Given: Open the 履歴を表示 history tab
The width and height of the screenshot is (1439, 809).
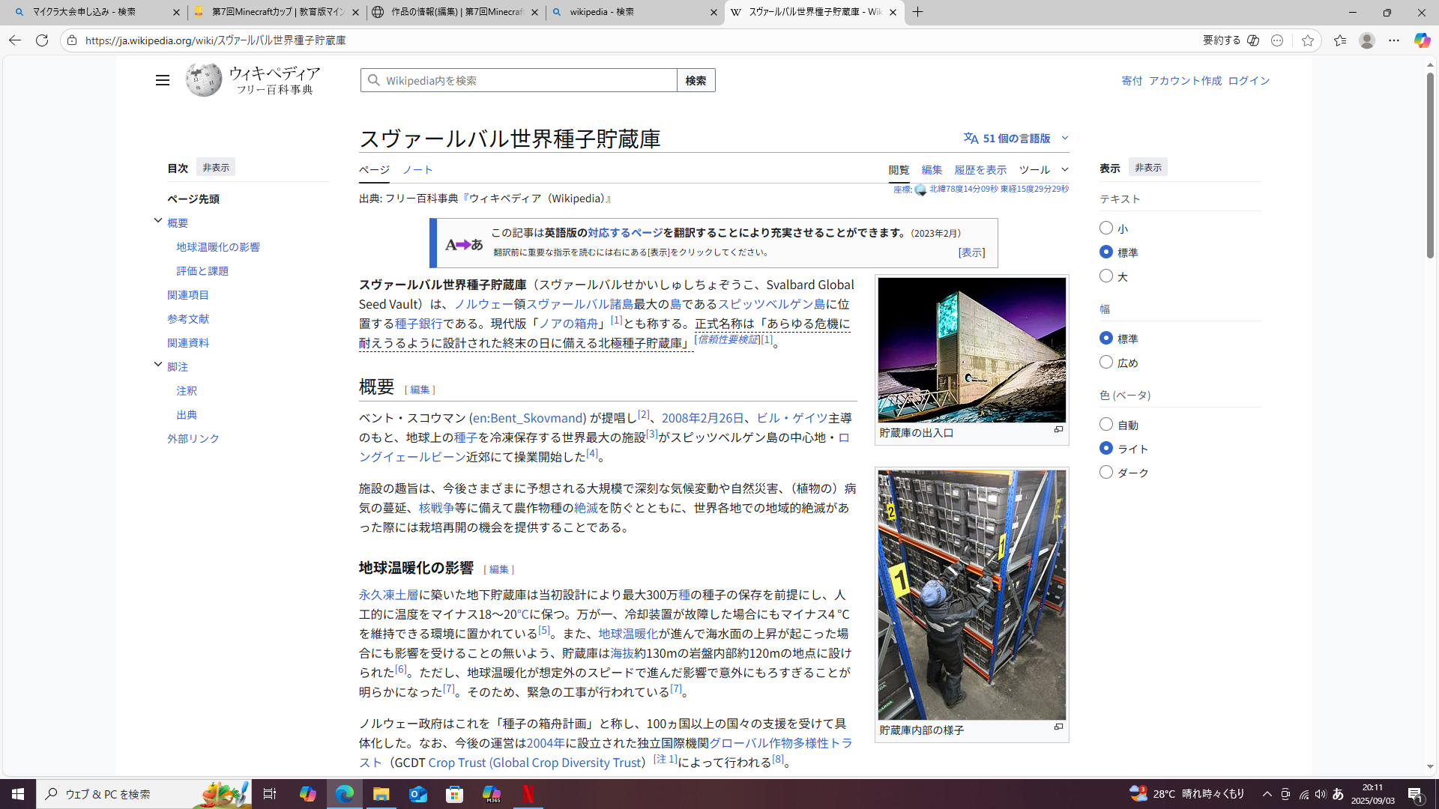Looking at the screenshot, I should [x=980, y=170].
